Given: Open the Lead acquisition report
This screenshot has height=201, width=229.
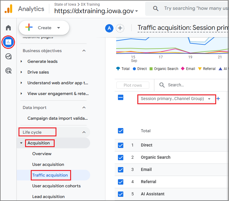Looking at the screenshot, I should [48, 197].
